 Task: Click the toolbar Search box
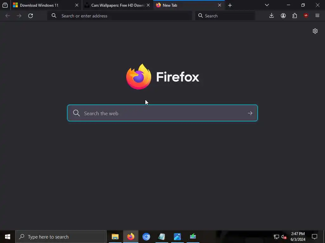coord(225,16)
